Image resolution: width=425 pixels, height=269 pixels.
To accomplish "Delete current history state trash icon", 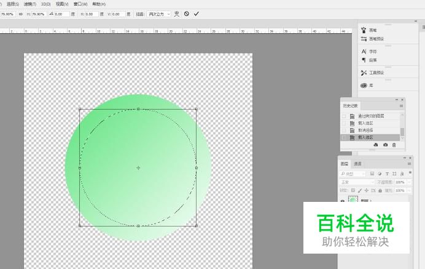I will point(394,145).
